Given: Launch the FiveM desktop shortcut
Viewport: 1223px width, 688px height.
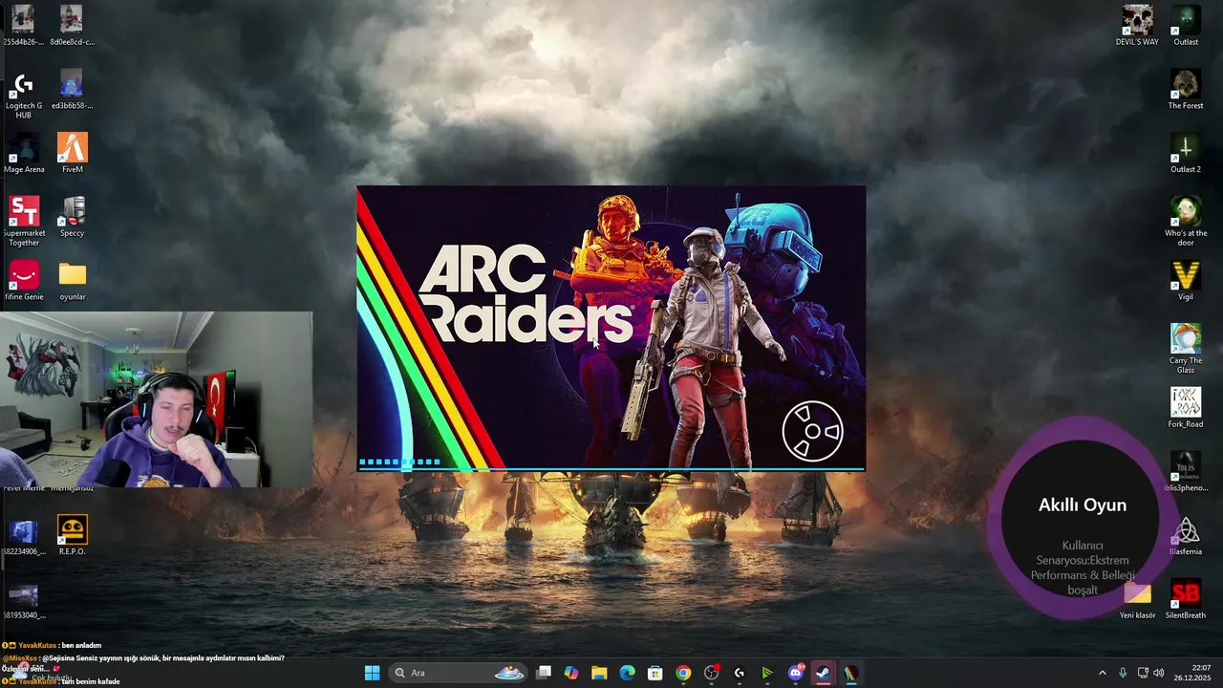Looking at the screenshot, I should [73, 153].
